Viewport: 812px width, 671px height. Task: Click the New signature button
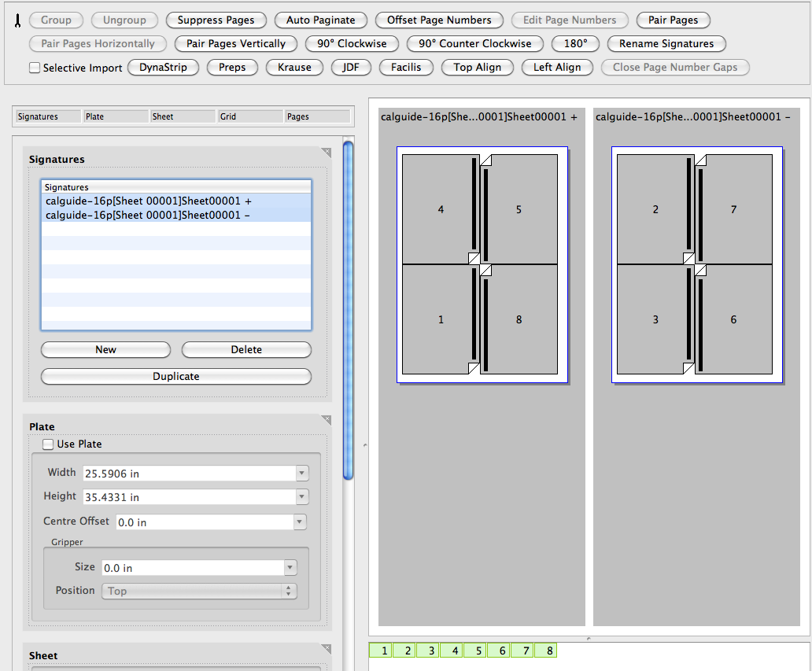(105, 349)
